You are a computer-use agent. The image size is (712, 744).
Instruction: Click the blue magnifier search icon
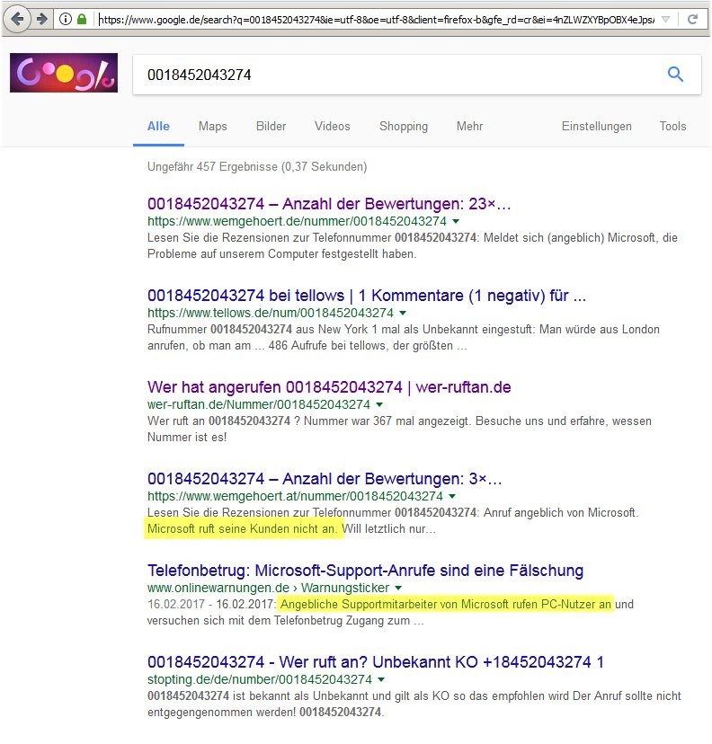point(675,75)
